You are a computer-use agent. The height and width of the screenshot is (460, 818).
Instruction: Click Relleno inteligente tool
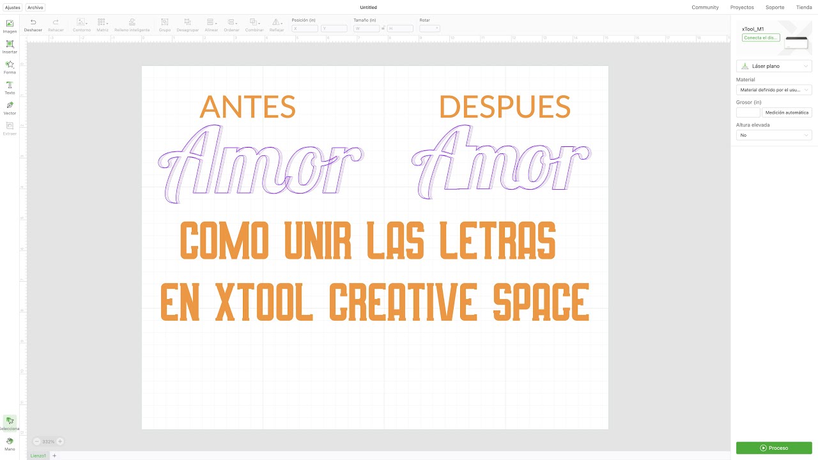pos(132,26)
